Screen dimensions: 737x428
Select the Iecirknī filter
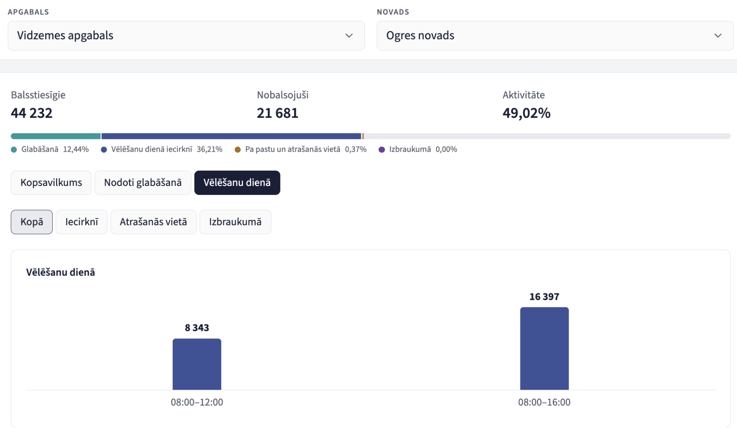82,222
